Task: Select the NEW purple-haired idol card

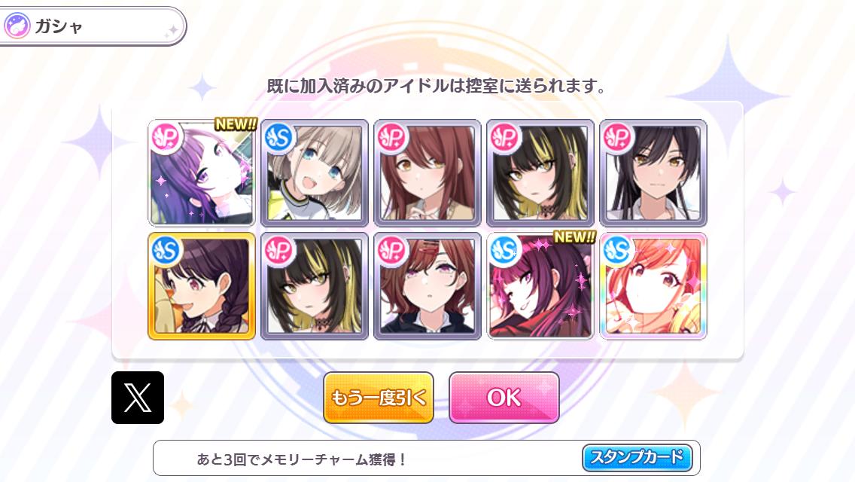Action: tap(202, 172)
